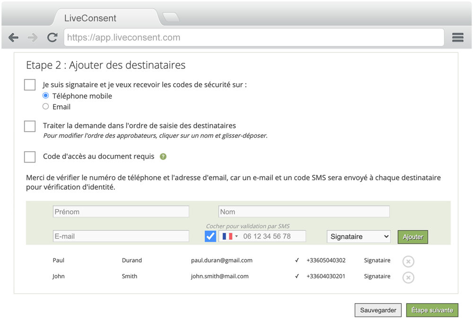Click the Étape suivante button
The width and height of the screenshot is (473, 324).
[x=432, y=310]
